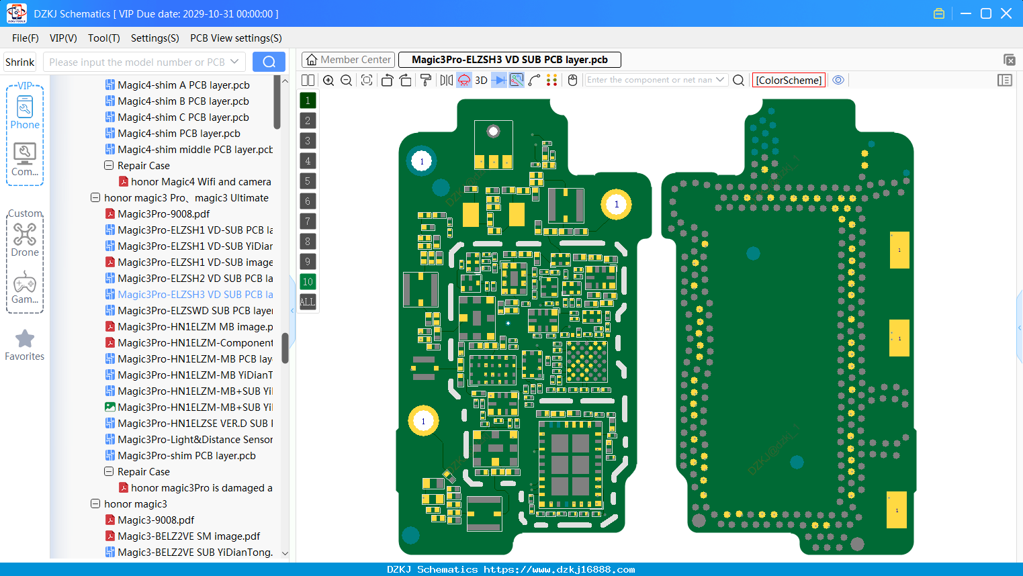
Task: Click the blue search button in sidebar
Action: (269, 62)
